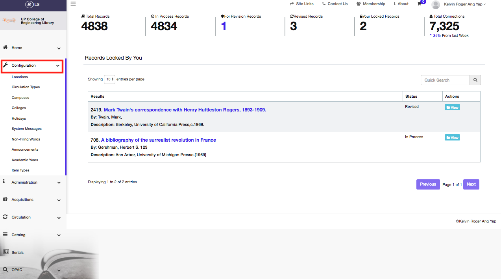Click the hamburger menu icon to toggle sidebar
Viewport: 501px width, 279px height.
(x=73, y=4)
